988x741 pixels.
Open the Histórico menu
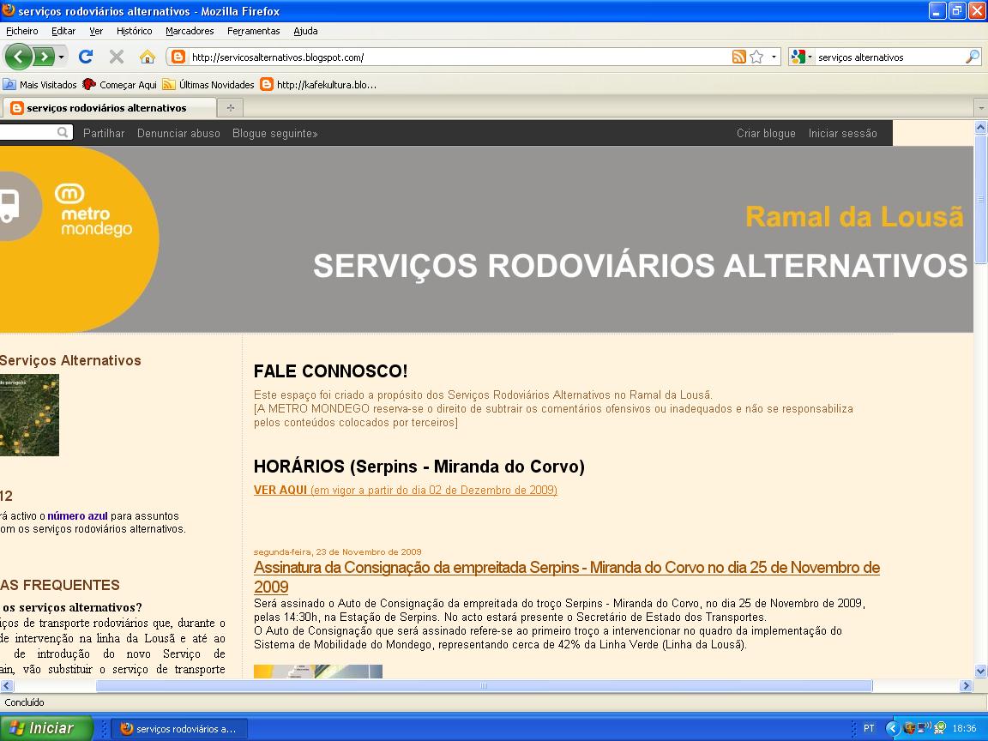point(134,31)
